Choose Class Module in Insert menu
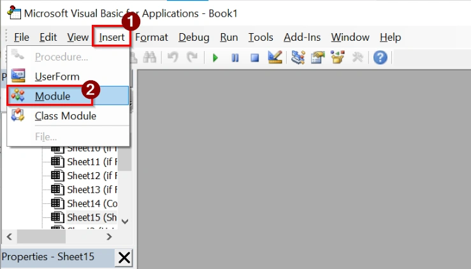Image resolution: width=471 pixels, height=269 pixels. click(65, 116)
